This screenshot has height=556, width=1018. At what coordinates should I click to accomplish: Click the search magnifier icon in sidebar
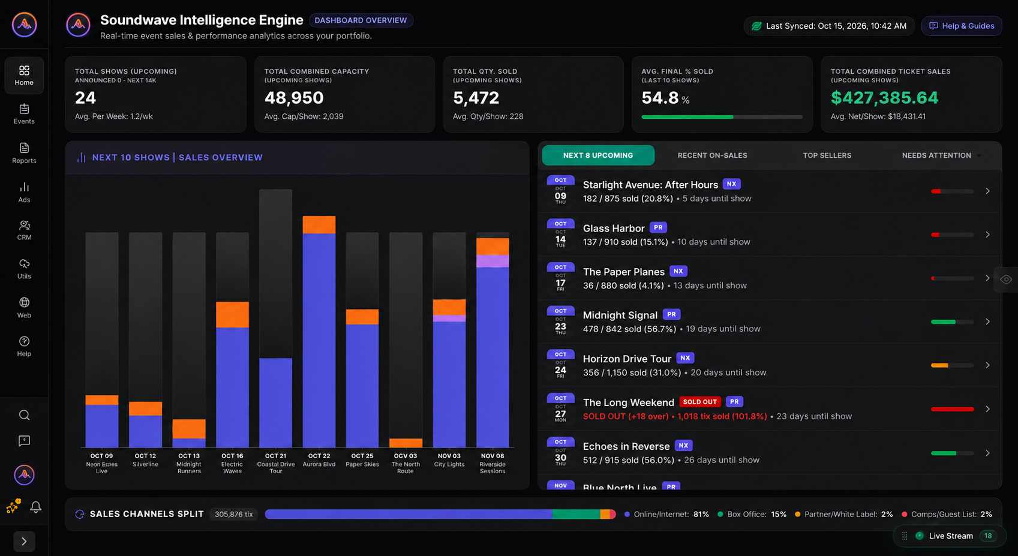(24, 415)
